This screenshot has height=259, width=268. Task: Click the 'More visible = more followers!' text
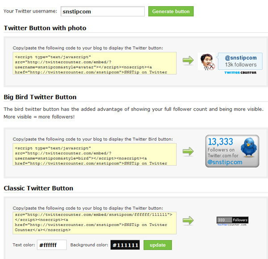click(39, 117)
